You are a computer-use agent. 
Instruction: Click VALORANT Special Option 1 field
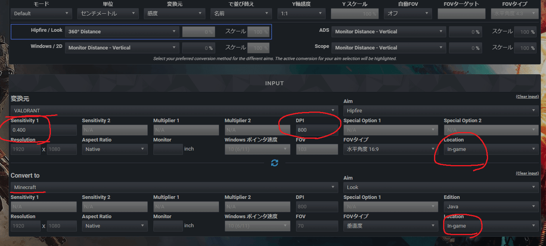coord(391,130)
